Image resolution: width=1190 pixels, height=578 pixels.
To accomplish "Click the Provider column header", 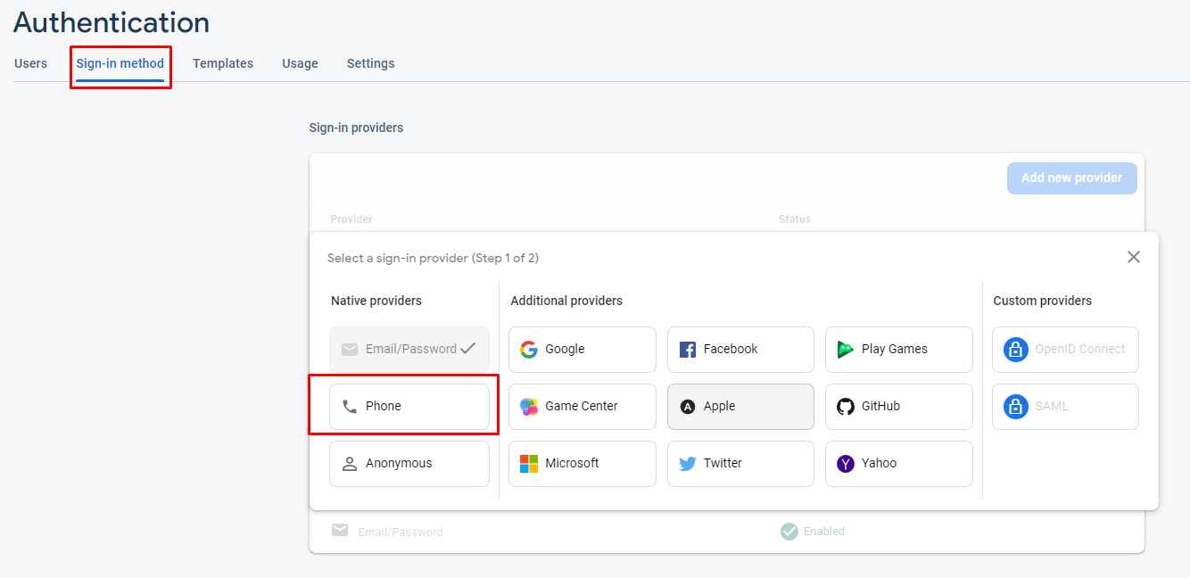I will [351, 219].
